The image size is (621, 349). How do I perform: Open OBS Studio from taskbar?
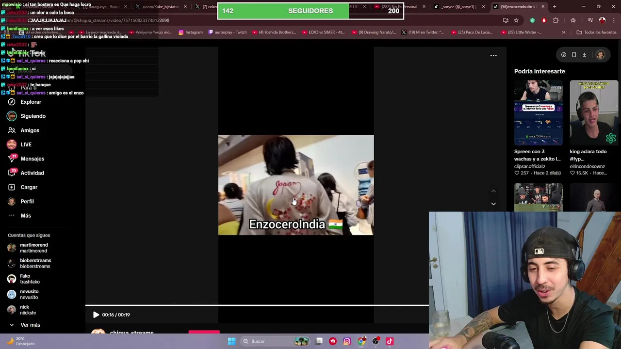coord(376,341)
